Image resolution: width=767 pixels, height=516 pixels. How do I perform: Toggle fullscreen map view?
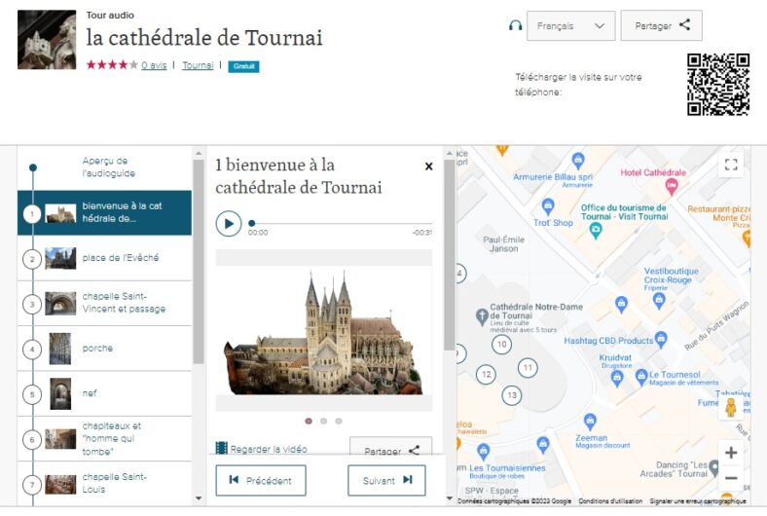pos(731,165)
